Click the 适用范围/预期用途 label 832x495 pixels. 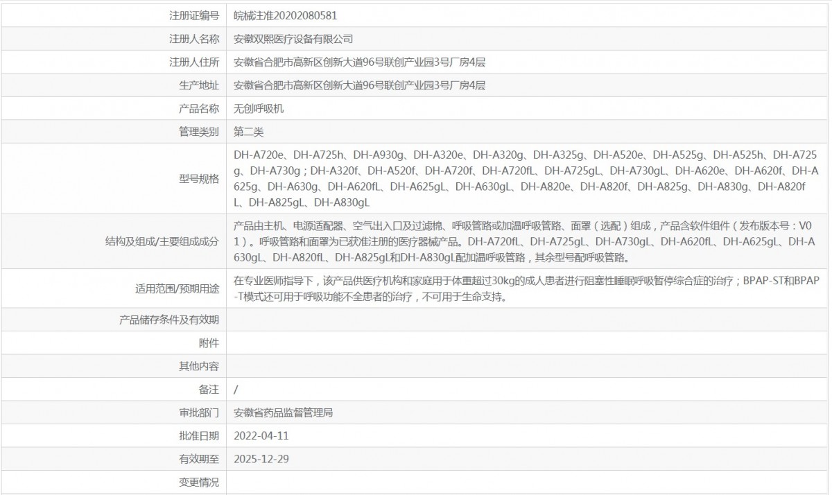pos(177,288)
